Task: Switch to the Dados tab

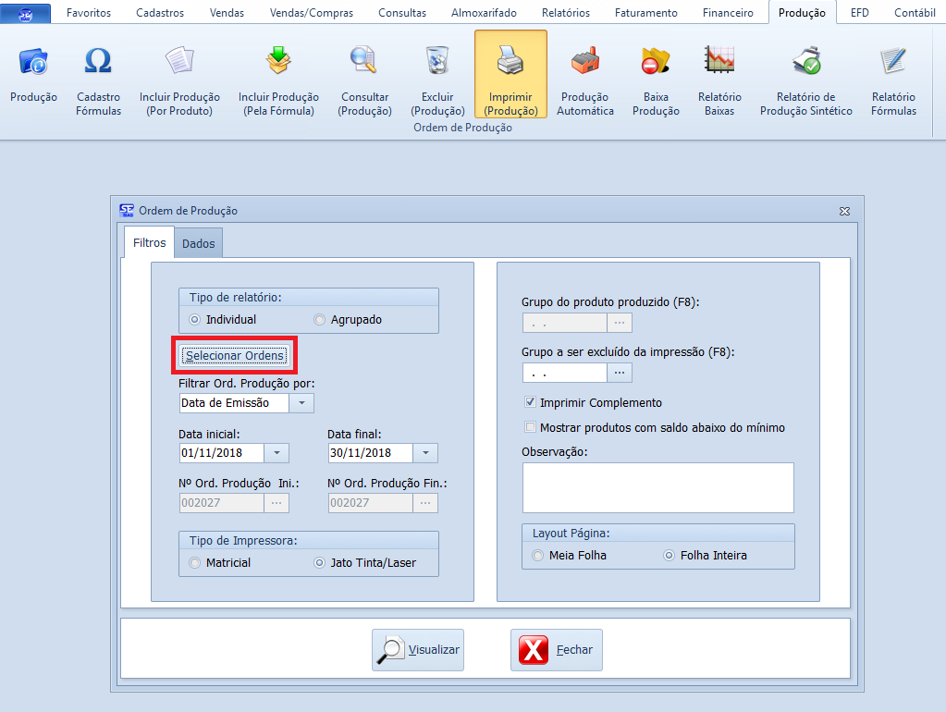Action: [x=198, y=244]
